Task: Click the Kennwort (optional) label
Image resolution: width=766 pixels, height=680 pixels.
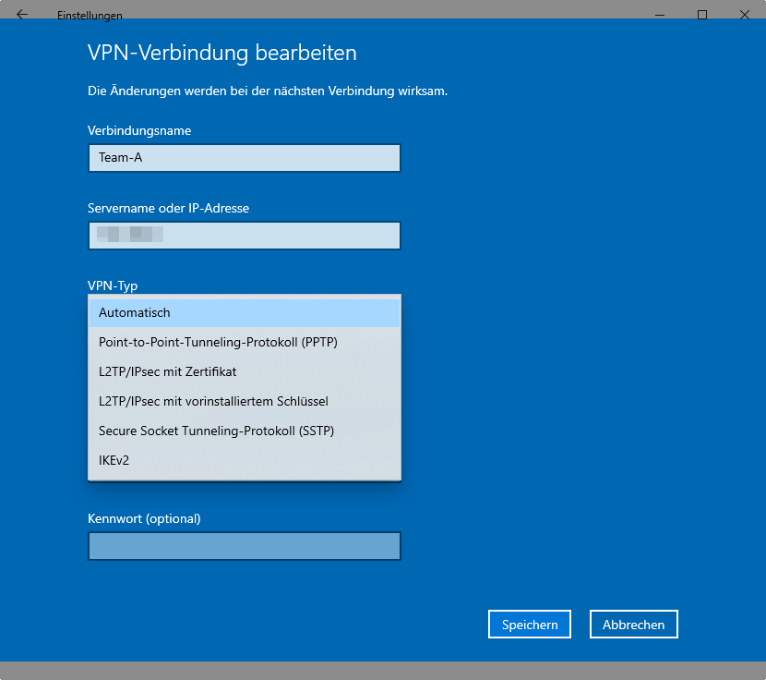Action: 144,518
